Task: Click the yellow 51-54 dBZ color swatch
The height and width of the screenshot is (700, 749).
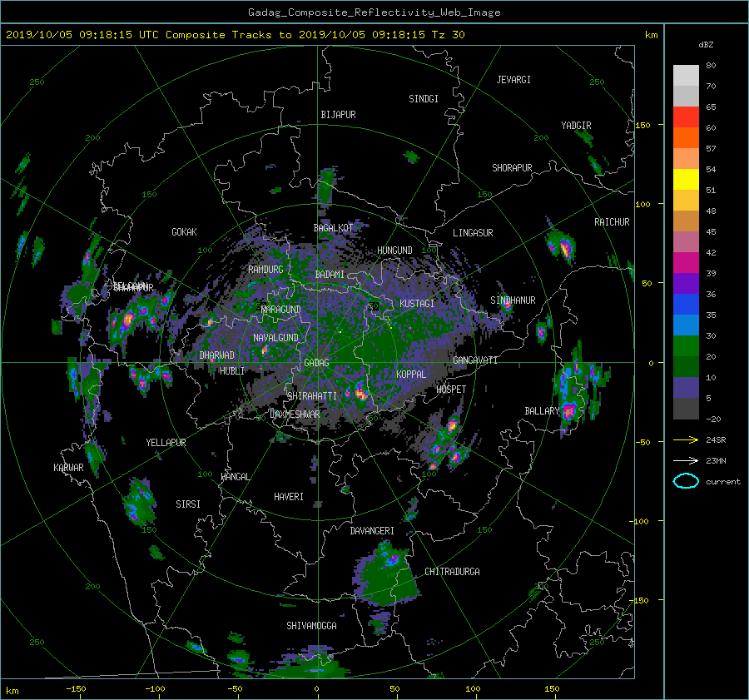Action: (x=686, y=179)
